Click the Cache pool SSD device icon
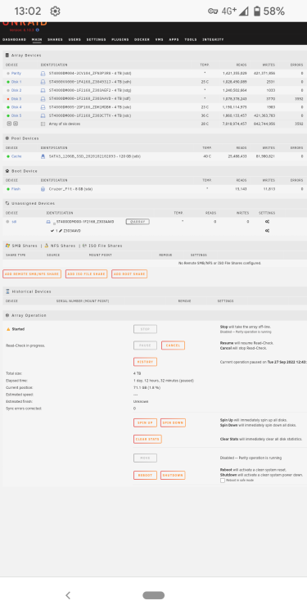The image size is (307, 614). tap(43, 156)
